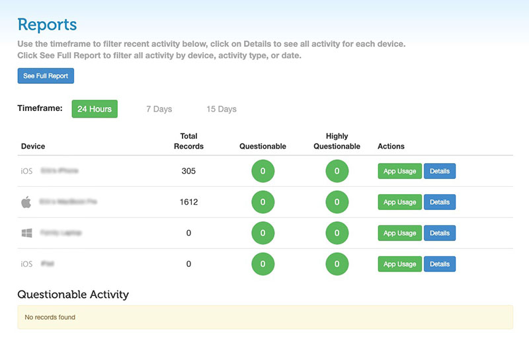Switch timeframe to 7 Days
The image size is (529, 356).
159,109
